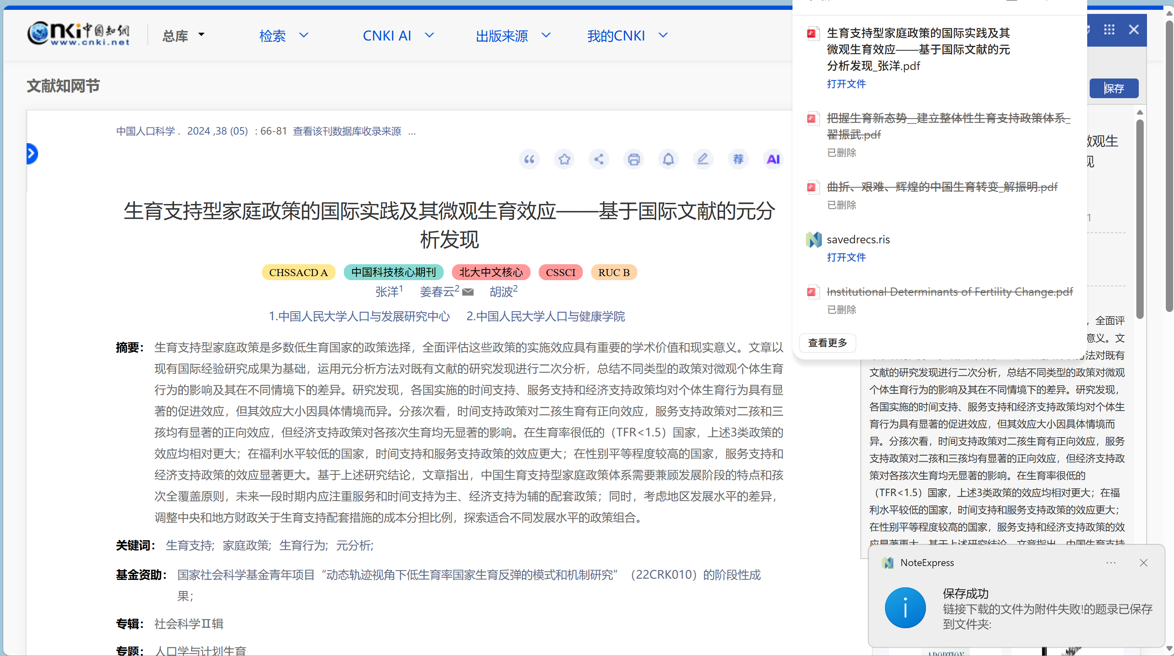This screenshot has height=656, width=1174.
Task: Click the blue info icon in notification
Action: [x=905, y=608]
